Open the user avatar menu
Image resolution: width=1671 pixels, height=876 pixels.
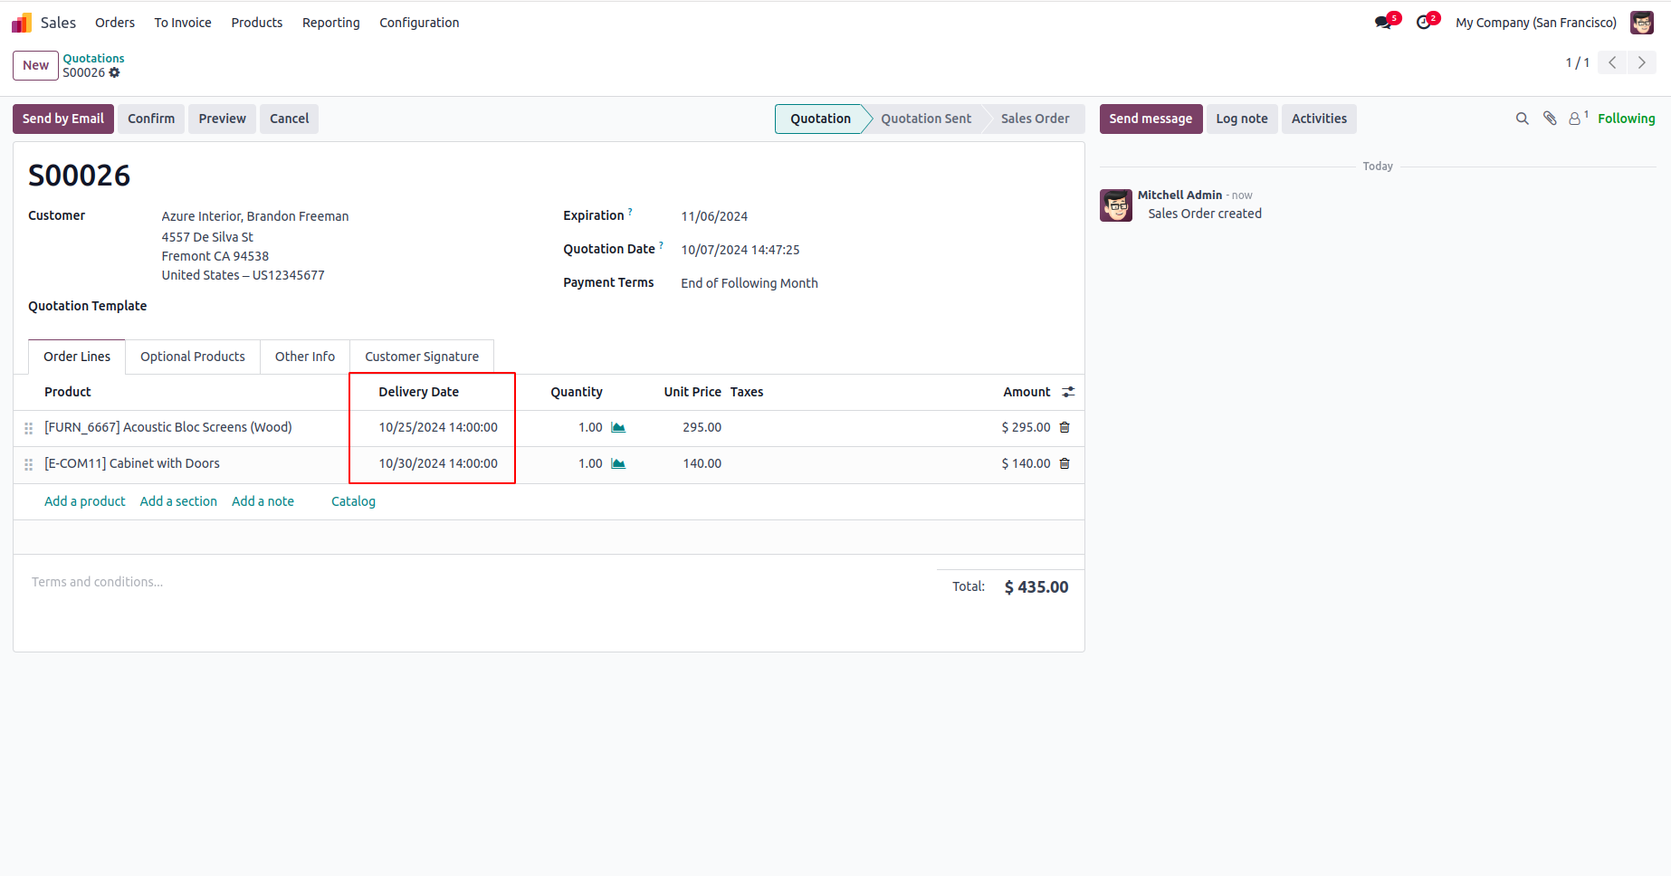coord(1642,23)
